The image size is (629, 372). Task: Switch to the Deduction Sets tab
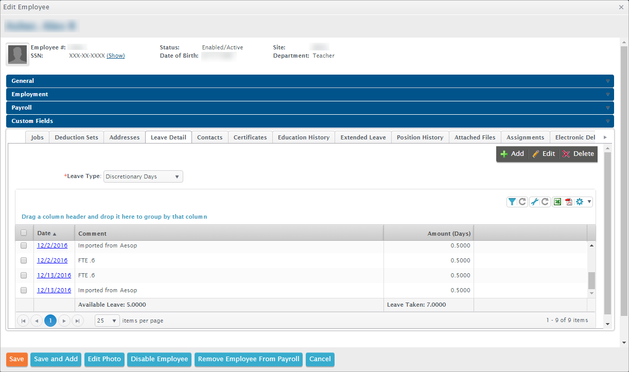coord(76,137)
